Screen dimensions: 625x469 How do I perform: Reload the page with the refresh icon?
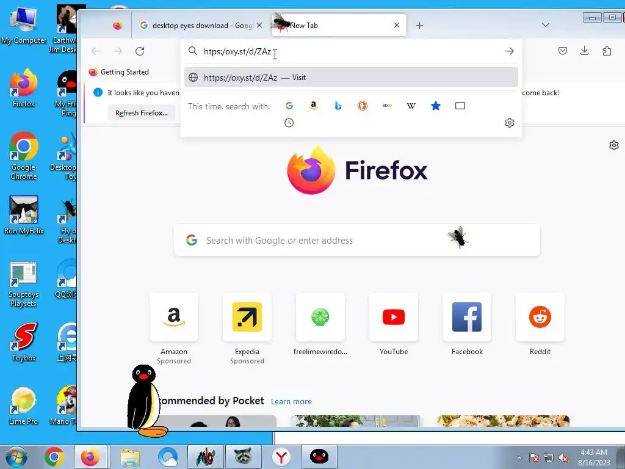tap(140, 51)
